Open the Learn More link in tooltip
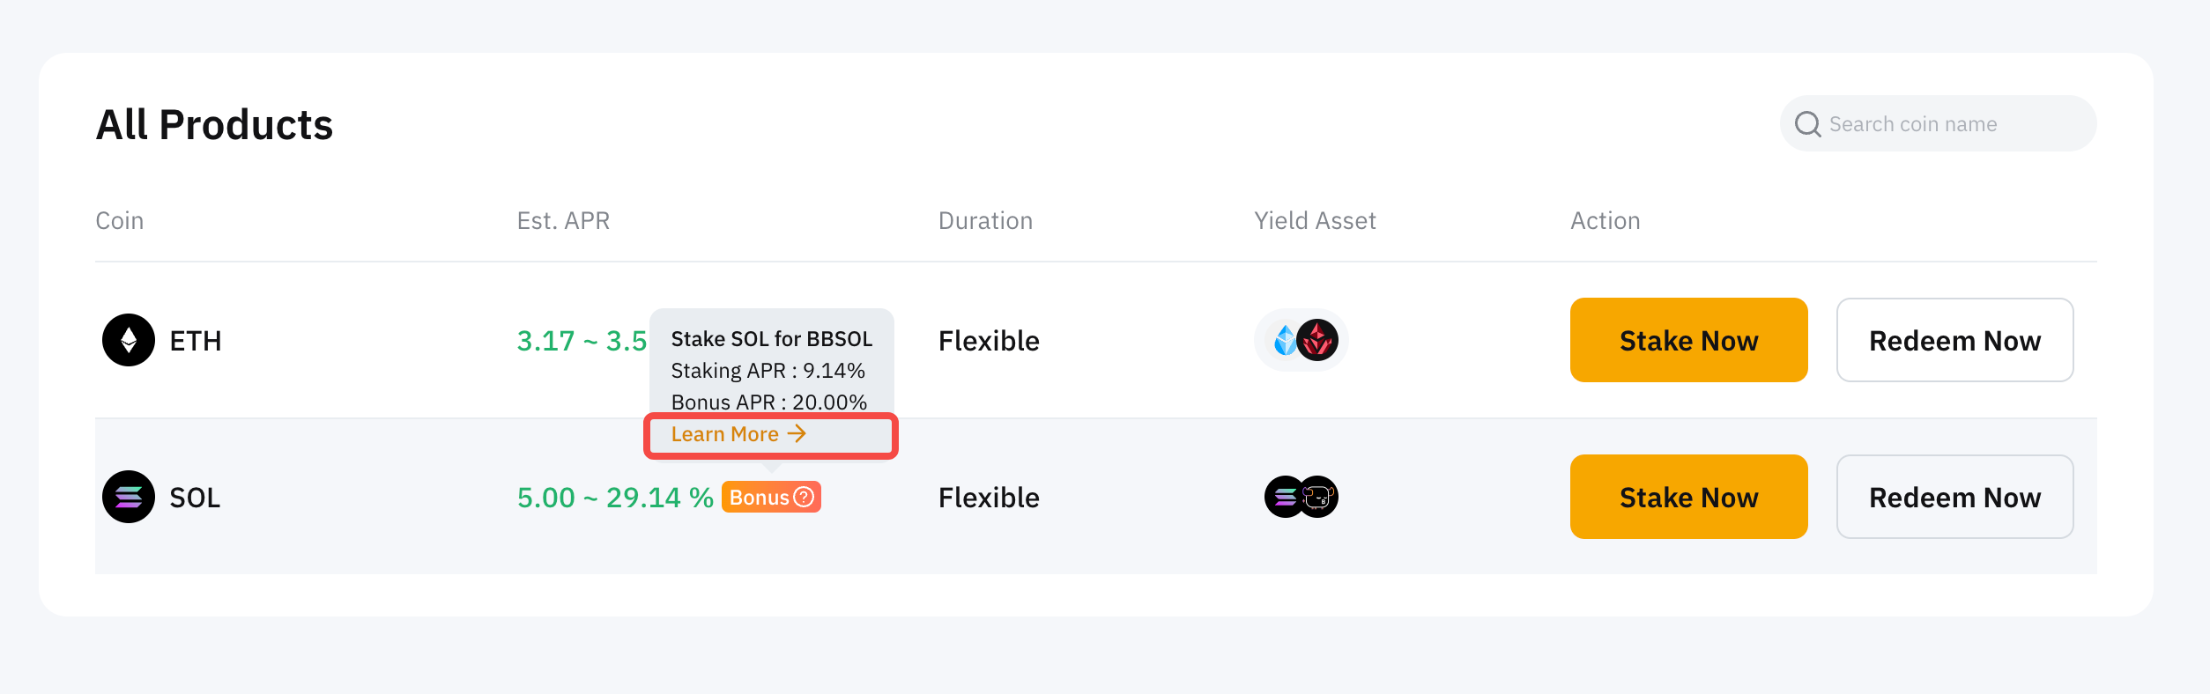This screenshot has height=694, width=2210. click(x=725, y=434)
